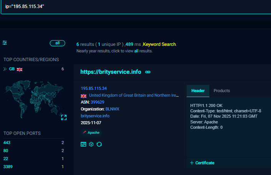Toggle the 'all' filter pill
The width and height of the screenshot is (271, 175).
[57, 43]
